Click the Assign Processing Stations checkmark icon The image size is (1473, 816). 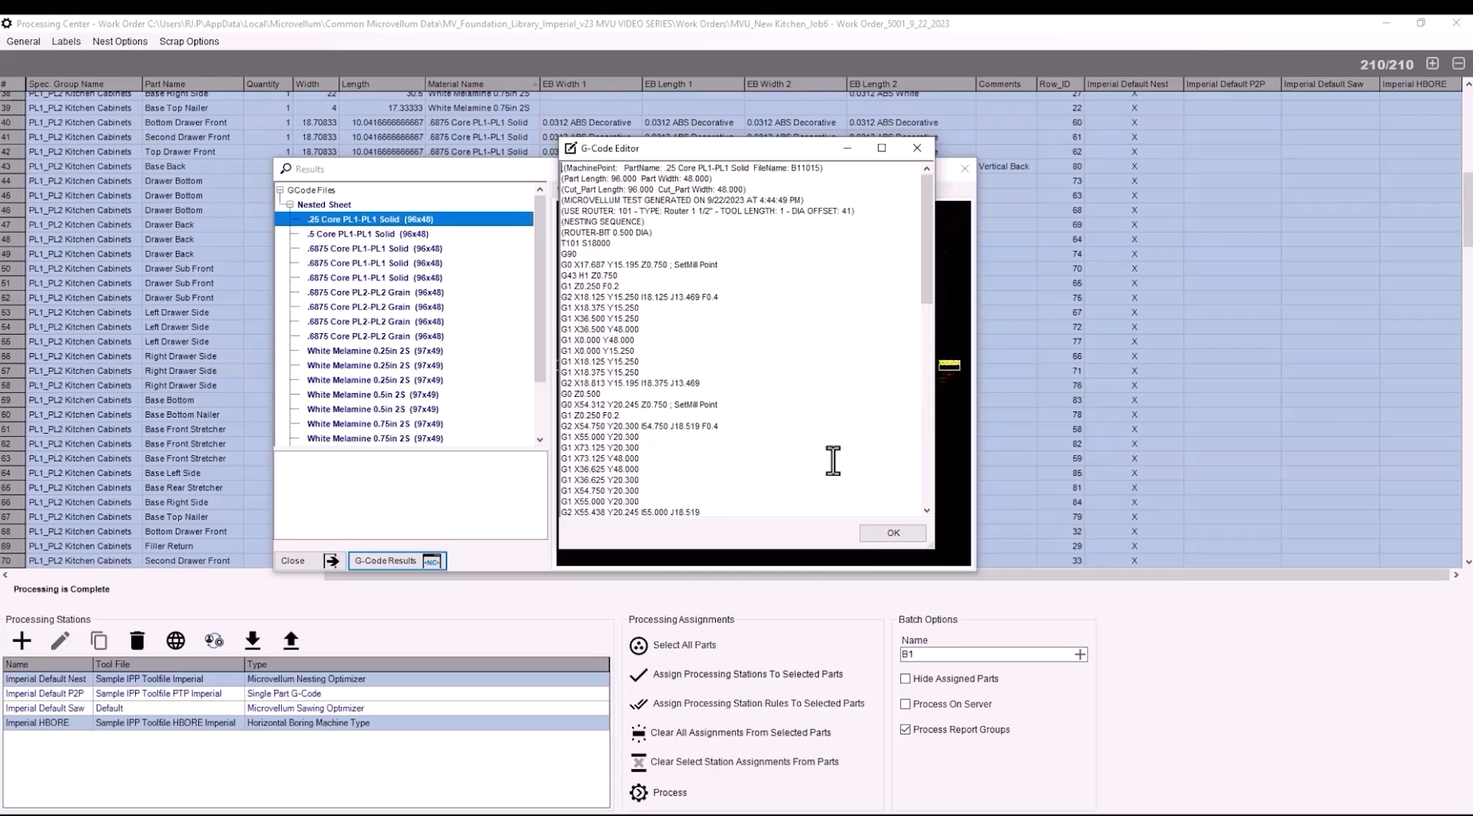click(x=638, y=675)
